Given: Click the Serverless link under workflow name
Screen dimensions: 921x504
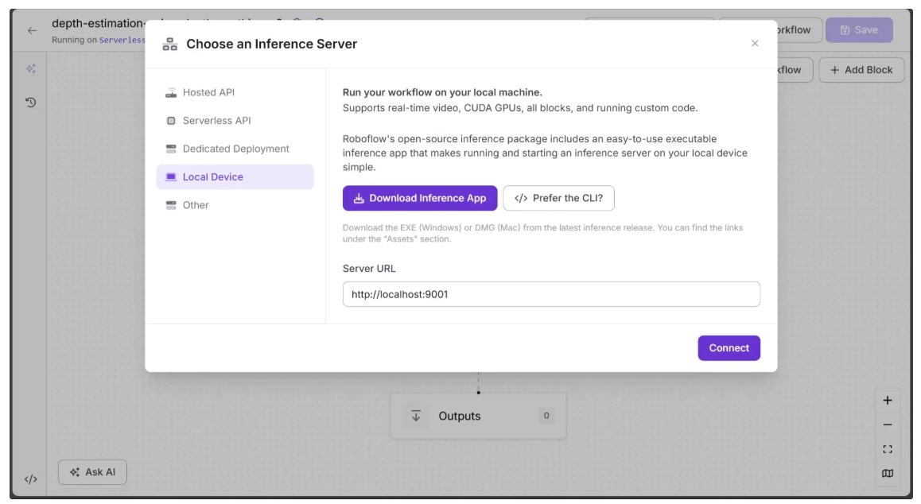Looking at the screenshot, I should pos(122,40).
